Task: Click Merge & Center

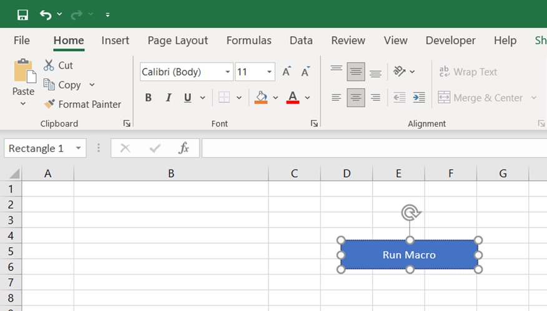Action: tap(480, 98)
